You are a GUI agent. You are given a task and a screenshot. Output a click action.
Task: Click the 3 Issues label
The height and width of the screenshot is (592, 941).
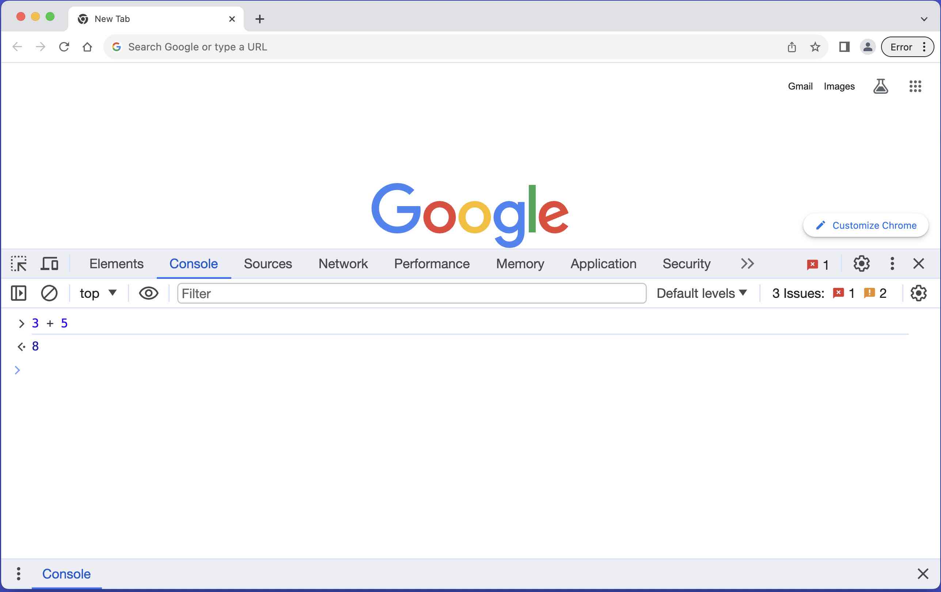(x=798, y=293)
